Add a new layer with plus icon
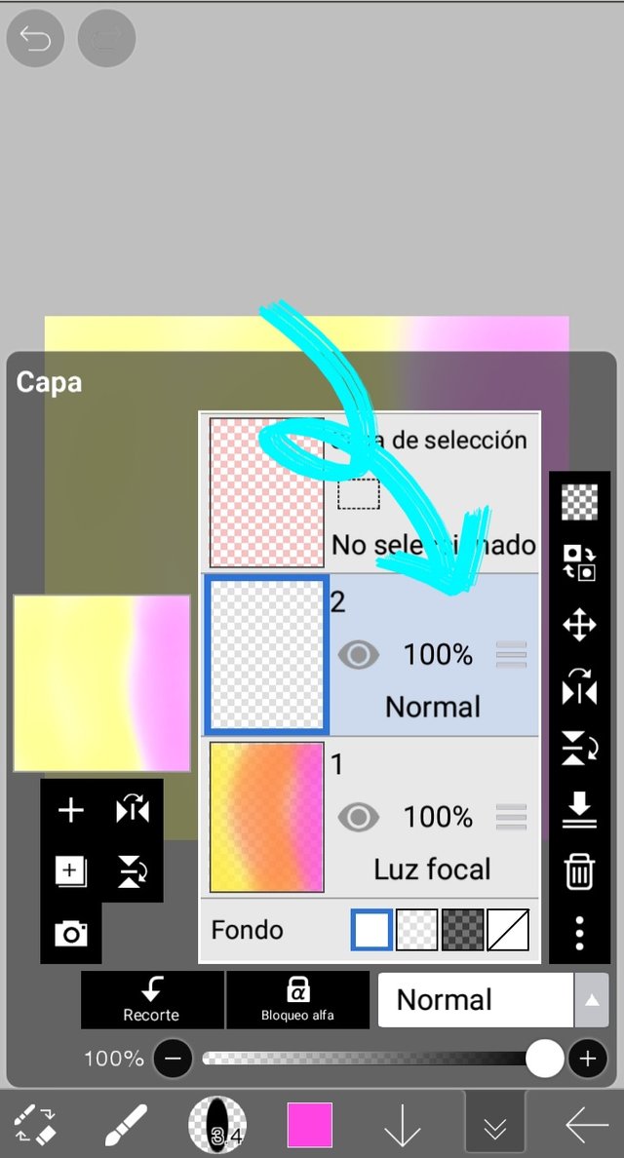Screen dimensions: 624x1158 coord(71,810)
